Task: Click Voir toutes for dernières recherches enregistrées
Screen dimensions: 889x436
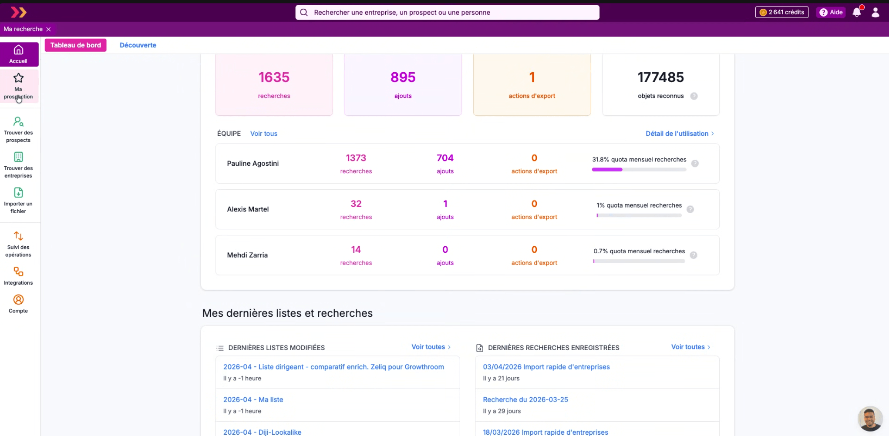Action: (x=690, y=347)
